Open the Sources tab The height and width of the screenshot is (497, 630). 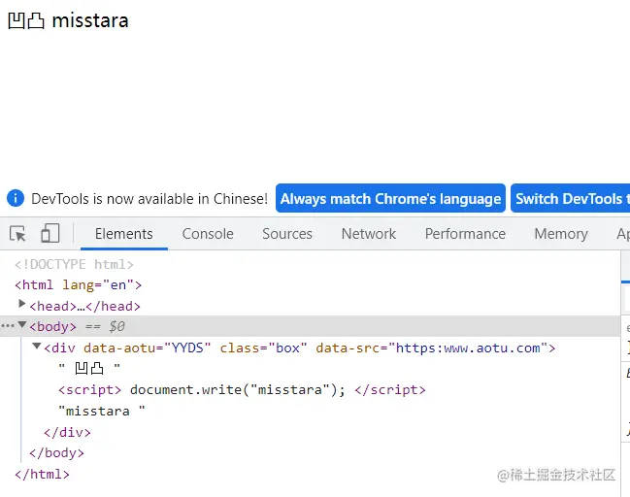click(287, 234)
